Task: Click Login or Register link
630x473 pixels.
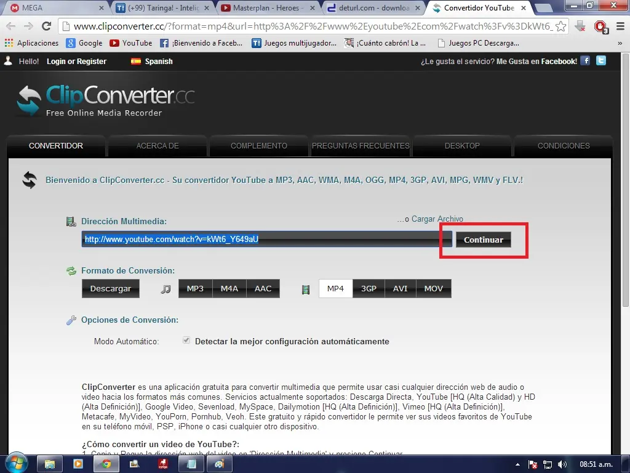Action: coord(76,62)
